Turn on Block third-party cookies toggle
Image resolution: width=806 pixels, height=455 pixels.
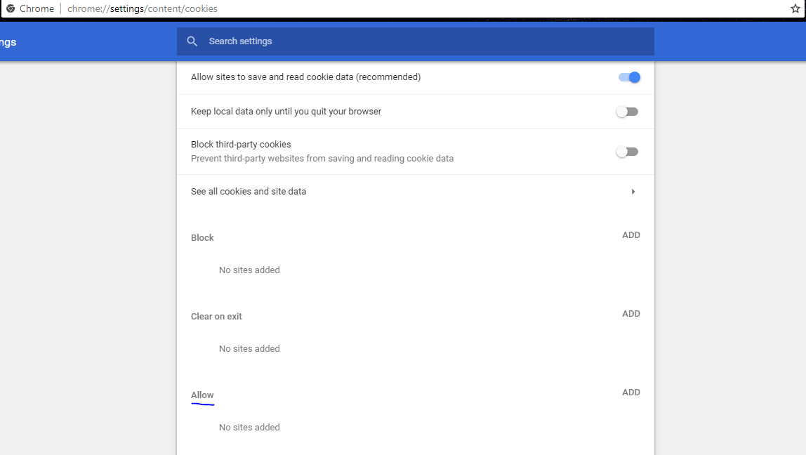pos(627,152)
